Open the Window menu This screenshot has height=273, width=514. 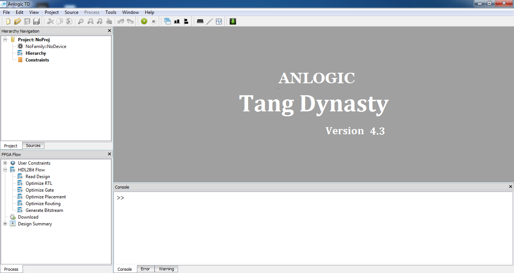click(131, 12)
